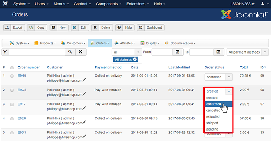Screen dimensions: 271x141
Task: Edit customer pencil icon for order E9F7
Action: pos(84,108)
